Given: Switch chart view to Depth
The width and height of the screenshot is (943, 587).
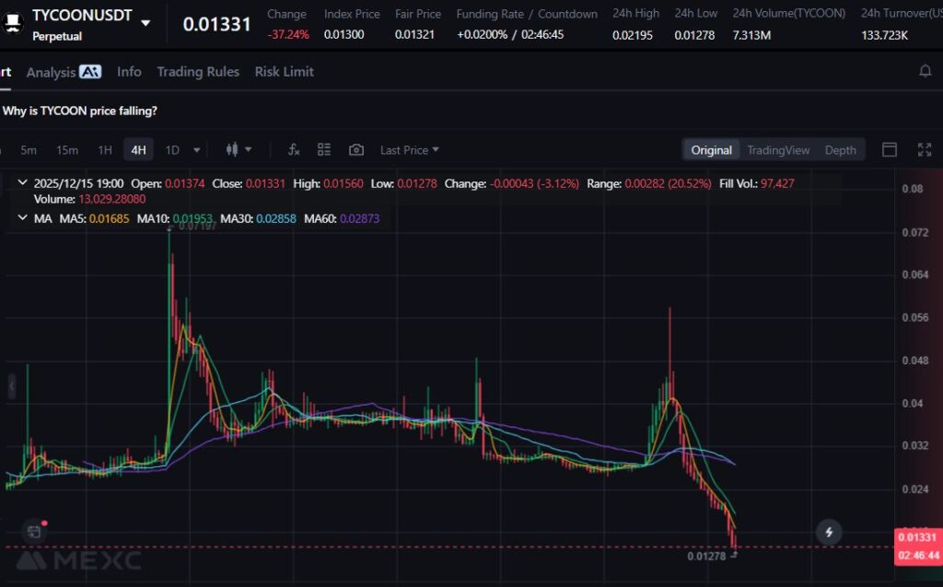Looking at the screenshot, I should coord(840,150).
